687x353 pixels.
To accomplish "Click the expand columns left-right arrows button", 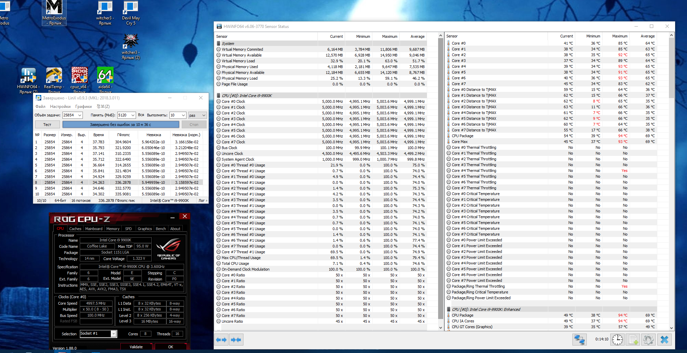I will click(x=222, y=340).
